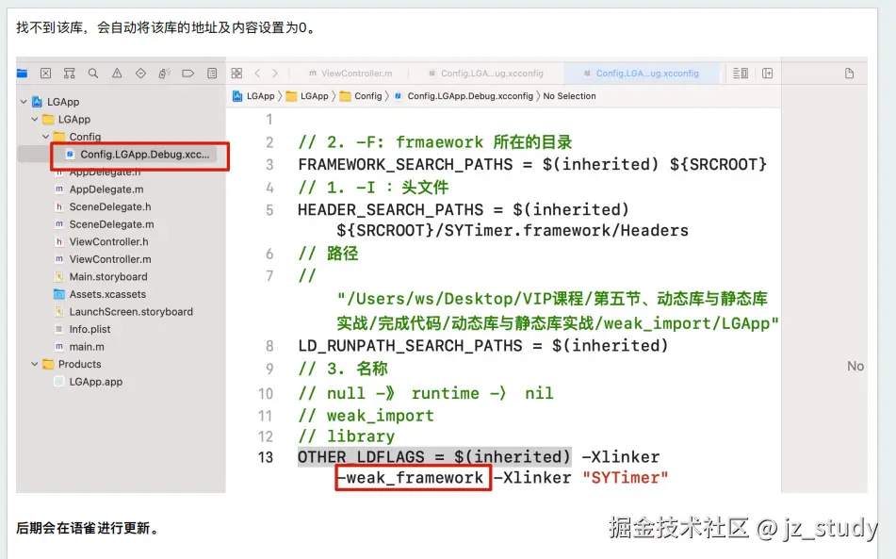
Task: Click the FRAMEWORK_SEARCH_PATHS line
Action: [532, 165]
